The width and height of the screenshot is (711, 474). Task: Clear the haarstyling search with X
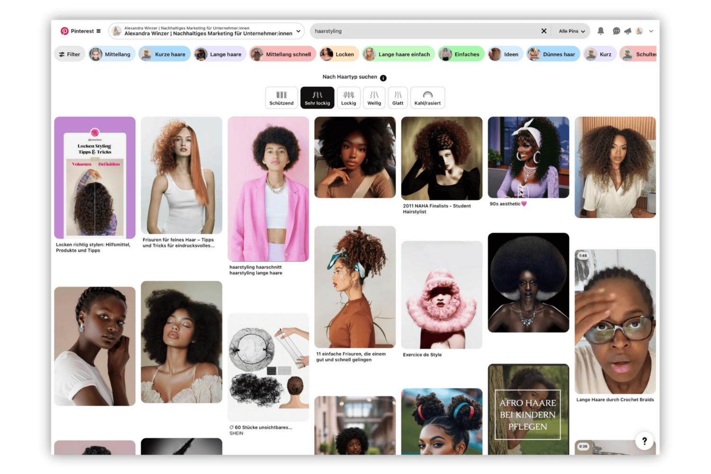pyautogui.click(x=544, y=31)
